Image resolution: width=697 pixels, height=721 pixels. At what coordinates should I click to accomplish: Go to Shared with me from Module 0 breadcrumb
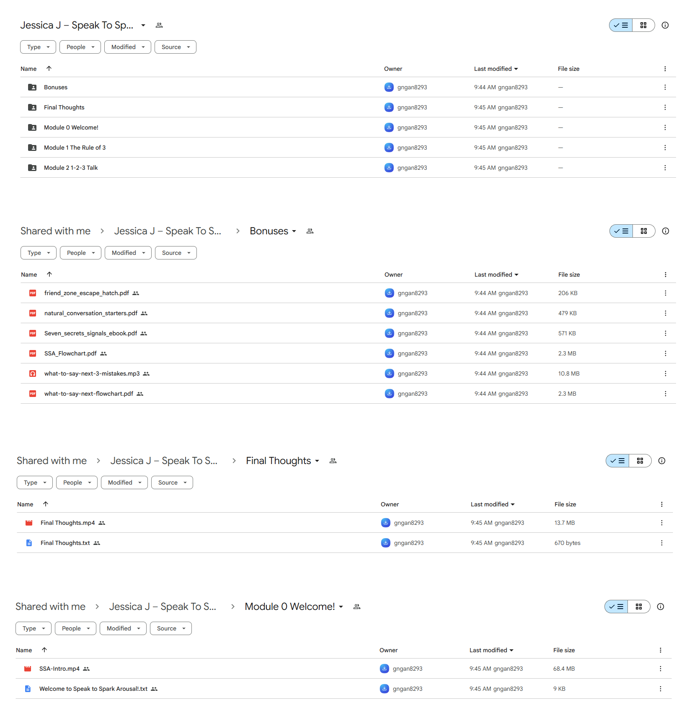pyautogui.click(x=51, y=607)
